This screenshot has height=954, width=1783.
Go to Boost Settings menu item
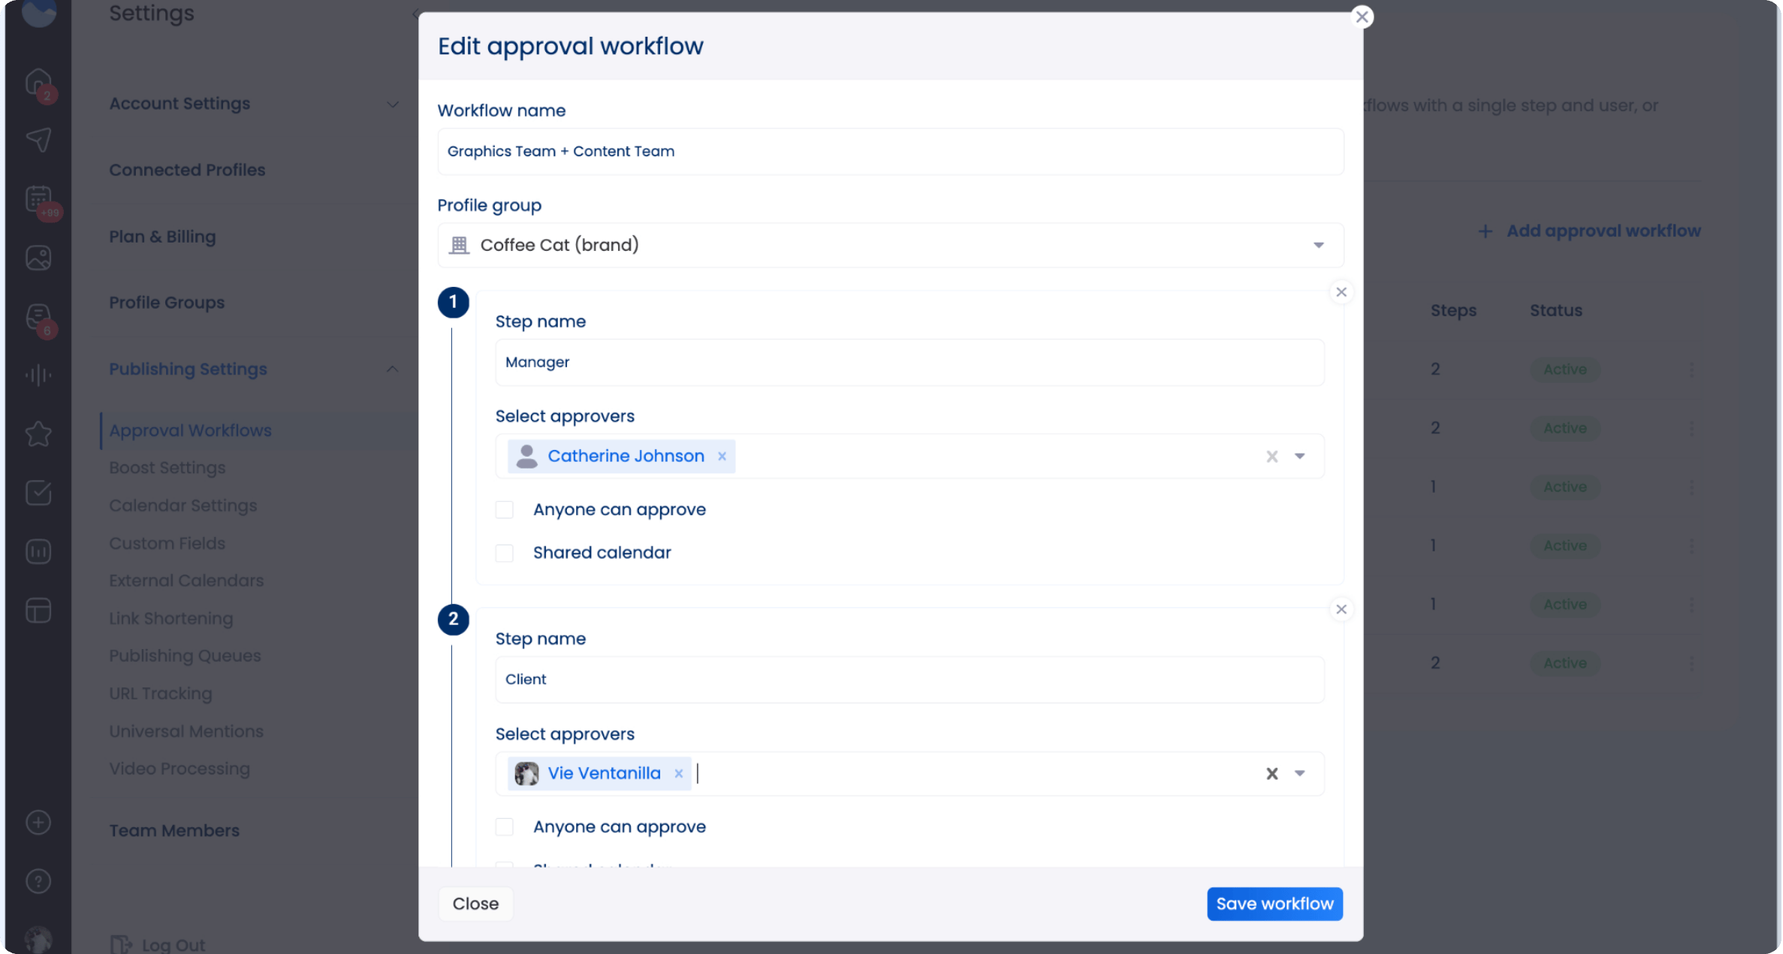point(167,468)
